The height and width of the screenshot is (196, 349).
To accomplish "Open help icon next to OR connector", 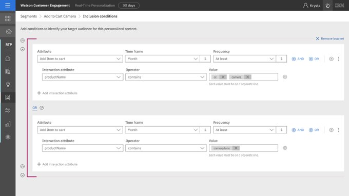I will [42, 108].
